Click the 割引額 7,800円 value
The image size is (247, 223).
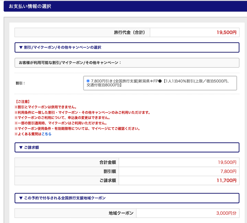click(x=228, y=171)
